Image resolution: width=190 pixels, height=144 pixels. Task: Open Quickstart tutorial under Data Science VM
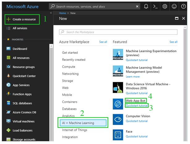click(x=137, y=93)
